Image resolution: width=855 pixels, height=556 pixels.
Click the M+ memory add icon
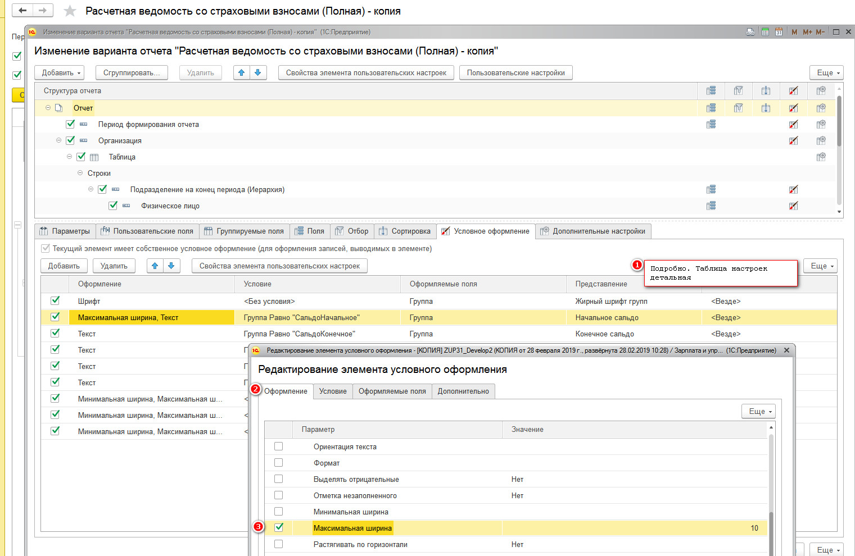[x=807, y=32]
